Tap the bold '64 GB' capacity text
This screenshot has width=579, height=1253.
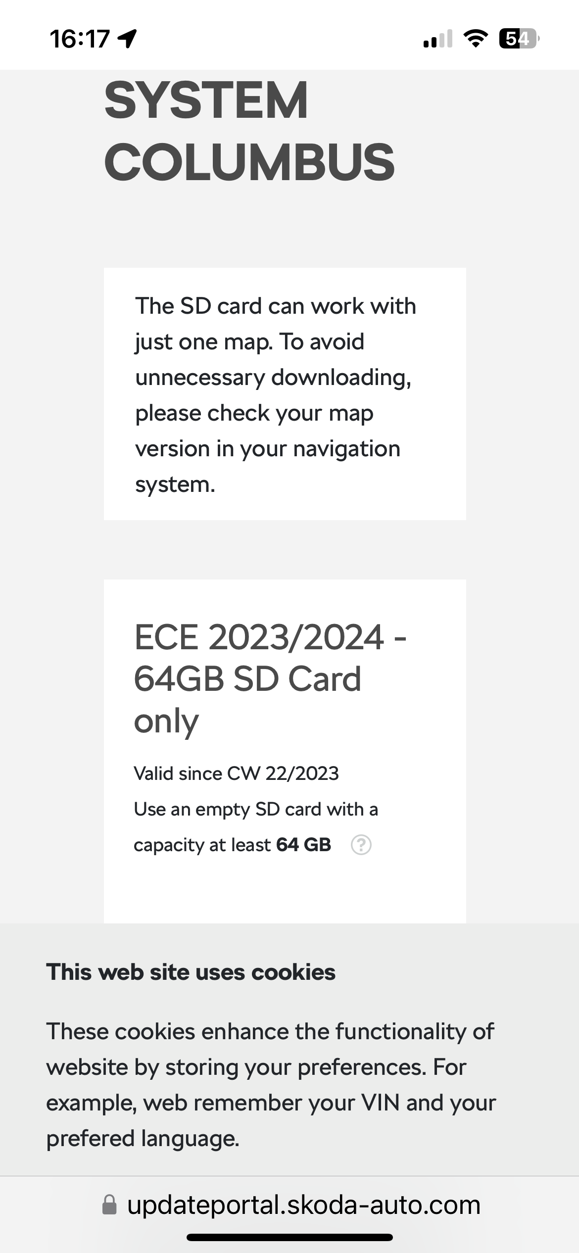pos(303,845)
